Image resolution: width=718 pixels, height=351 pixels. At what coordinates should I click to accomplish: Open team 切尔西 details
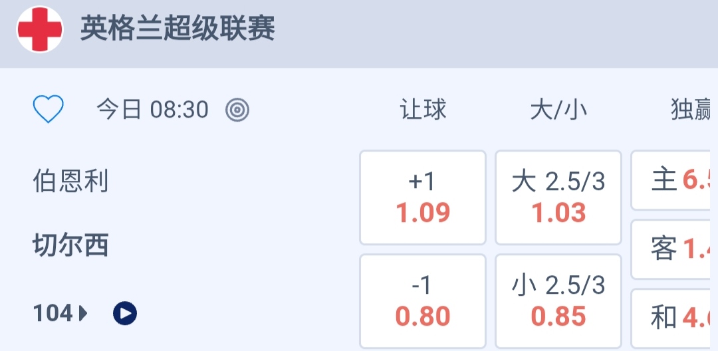pos(70,246)
